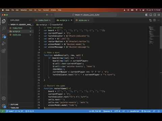Image resolution: width=162 pixels, height=121 pixels.
Task: Open the Accounts menu icon
Action: click(x=4, y=98)
